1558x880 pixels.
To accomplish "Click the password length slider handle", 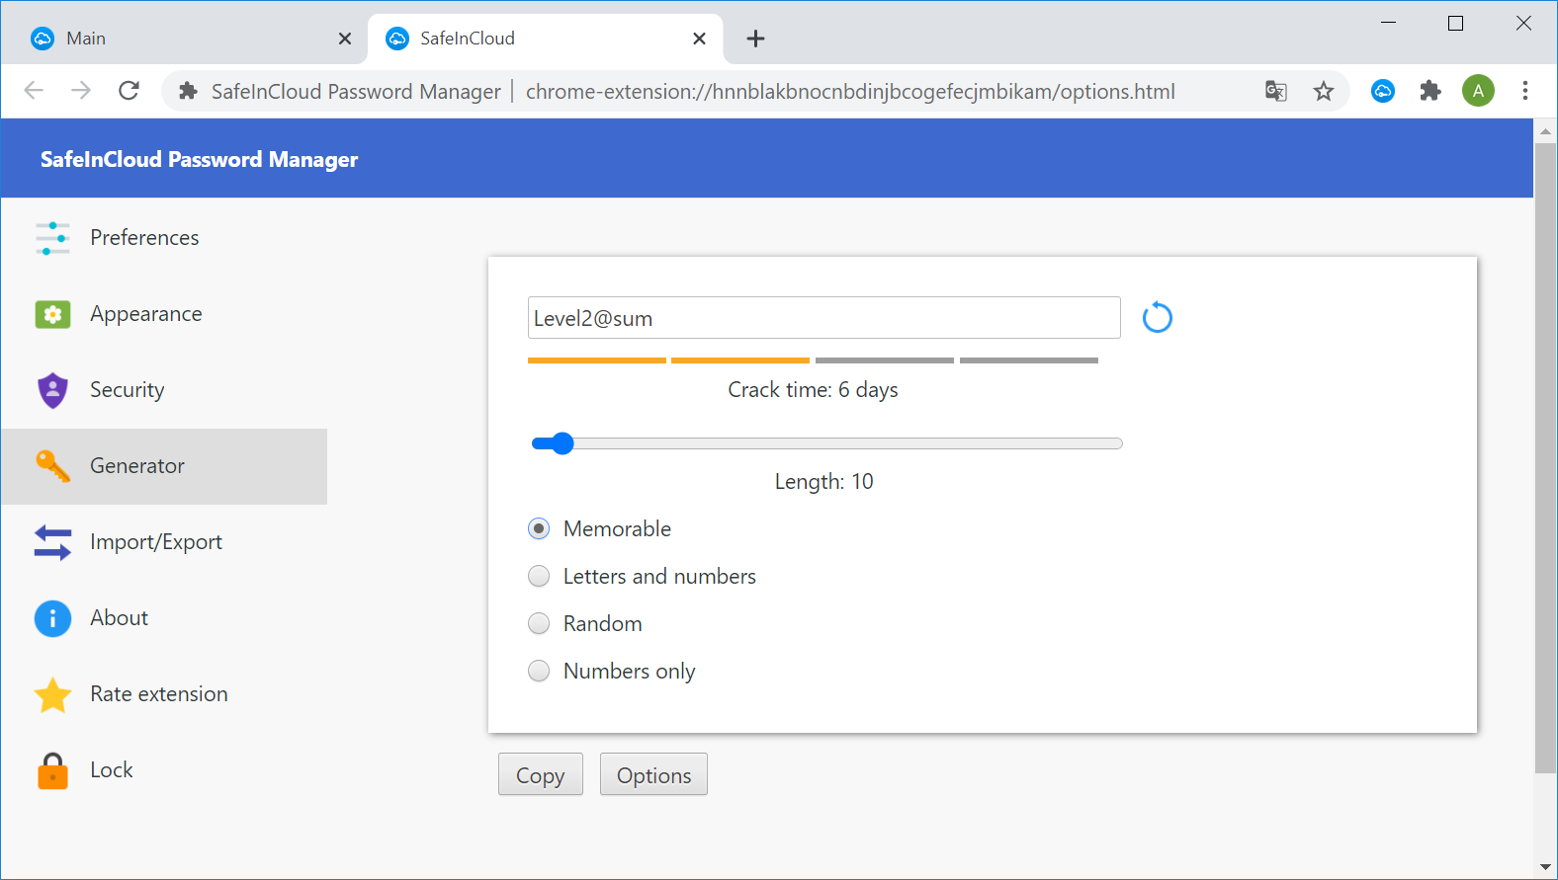I will (563, 443).
